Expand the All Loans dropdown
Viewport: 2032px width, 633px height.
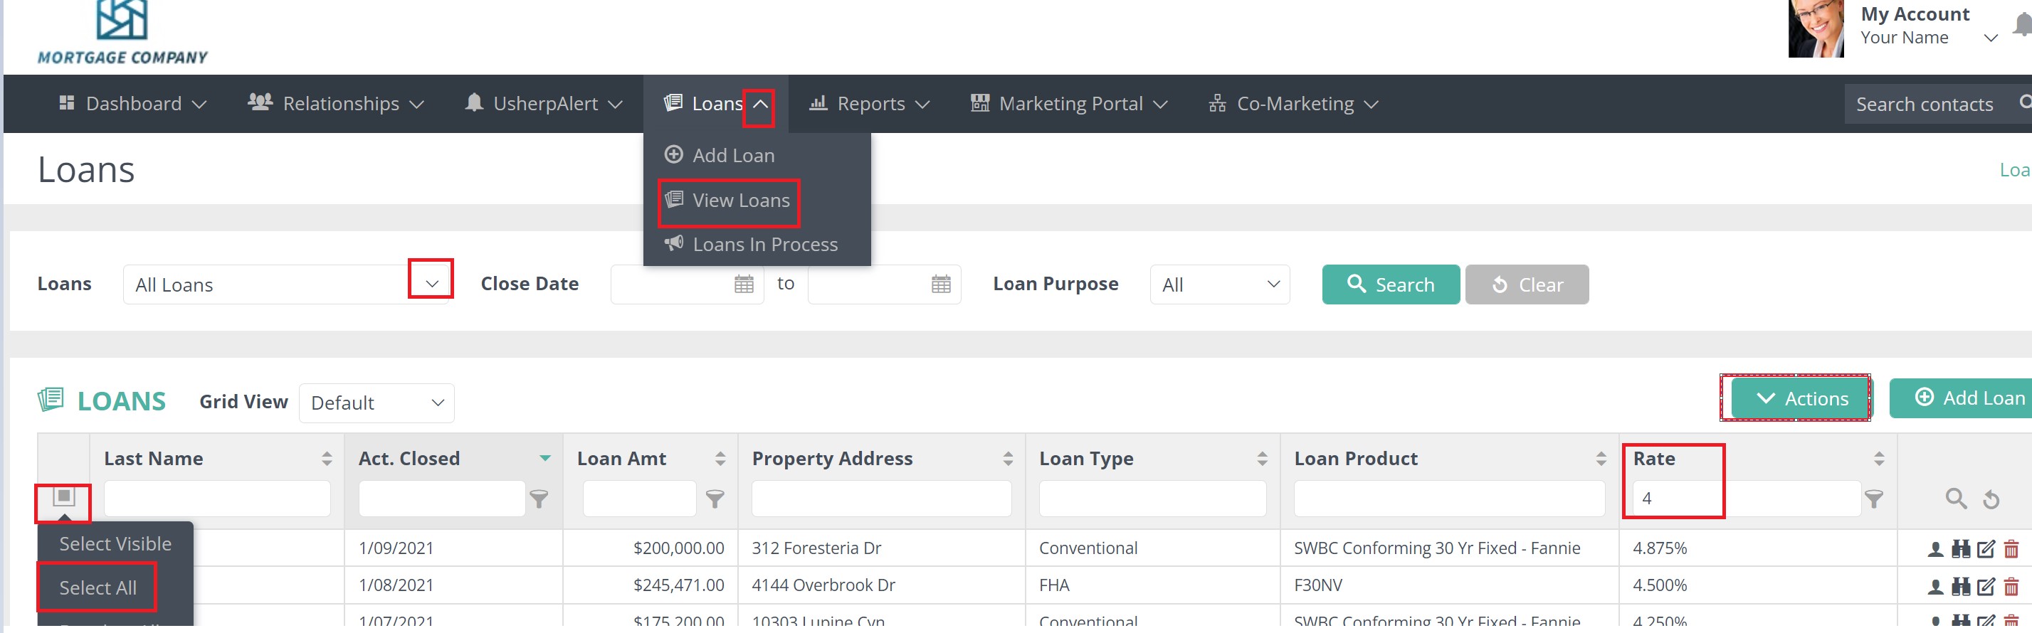coord(431,284)
